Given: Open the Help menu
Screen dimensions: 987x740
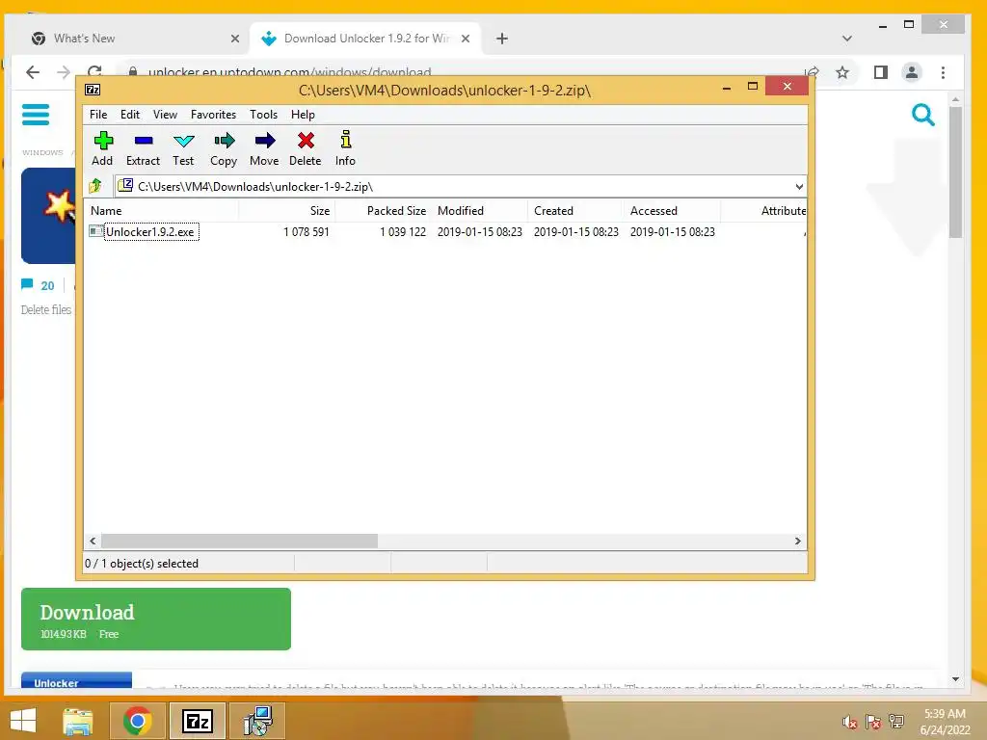Looking at the screenshot, I should 303,115.
